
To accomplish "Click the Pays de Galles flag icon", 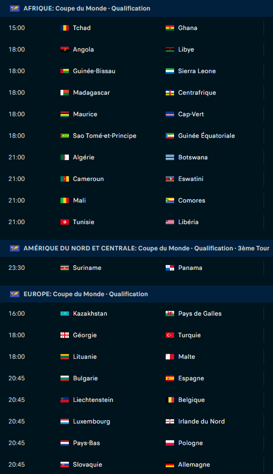I will click(x=169, y=314).
